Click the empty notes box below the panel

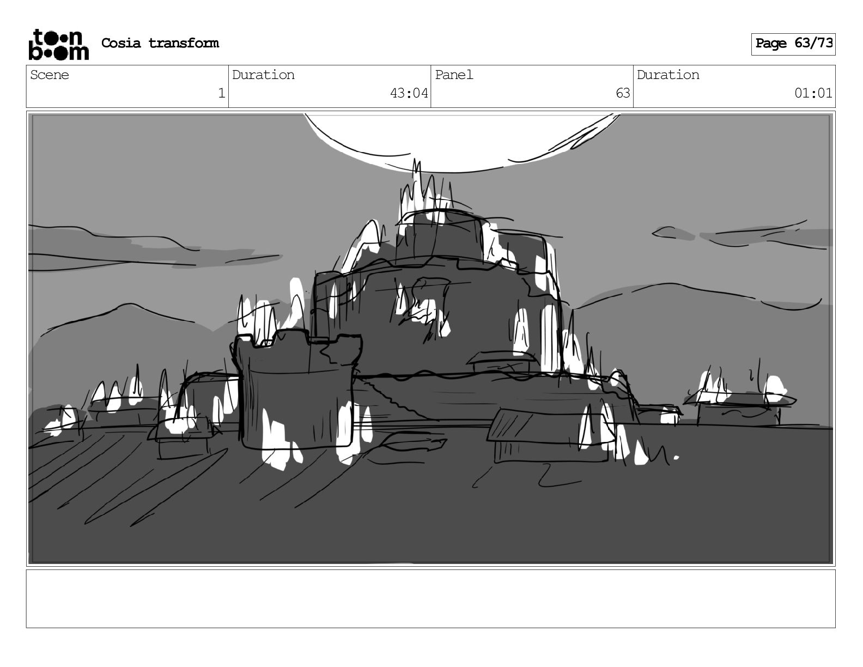coord(430,599)
